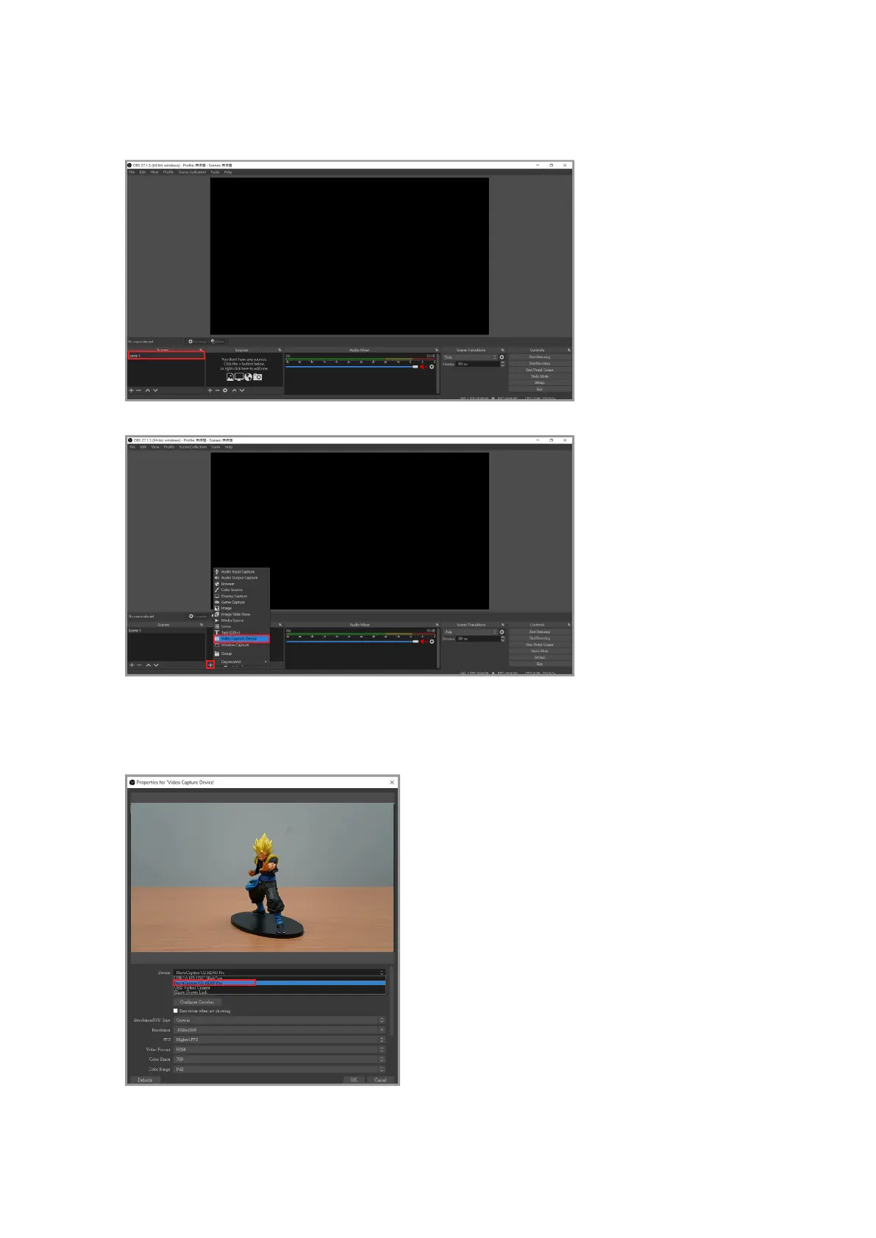This screenshot has height=1238, width=876.
Task: Click Start Virtual Camera in top OBS window
Action: pyautogui.click(x=539, y=370)
